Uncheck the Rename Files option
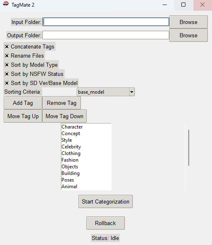Image resolution: width=212 pixels, height=245 pixels. click(7, 56)
